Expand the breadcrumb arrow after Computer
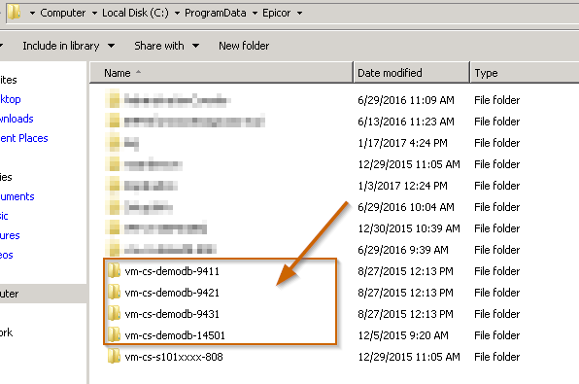This screenshot has width=579, height=384. pos(94,14)
